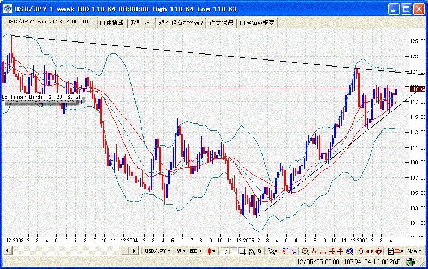Open the 取引レート tab

coord(142,23)
